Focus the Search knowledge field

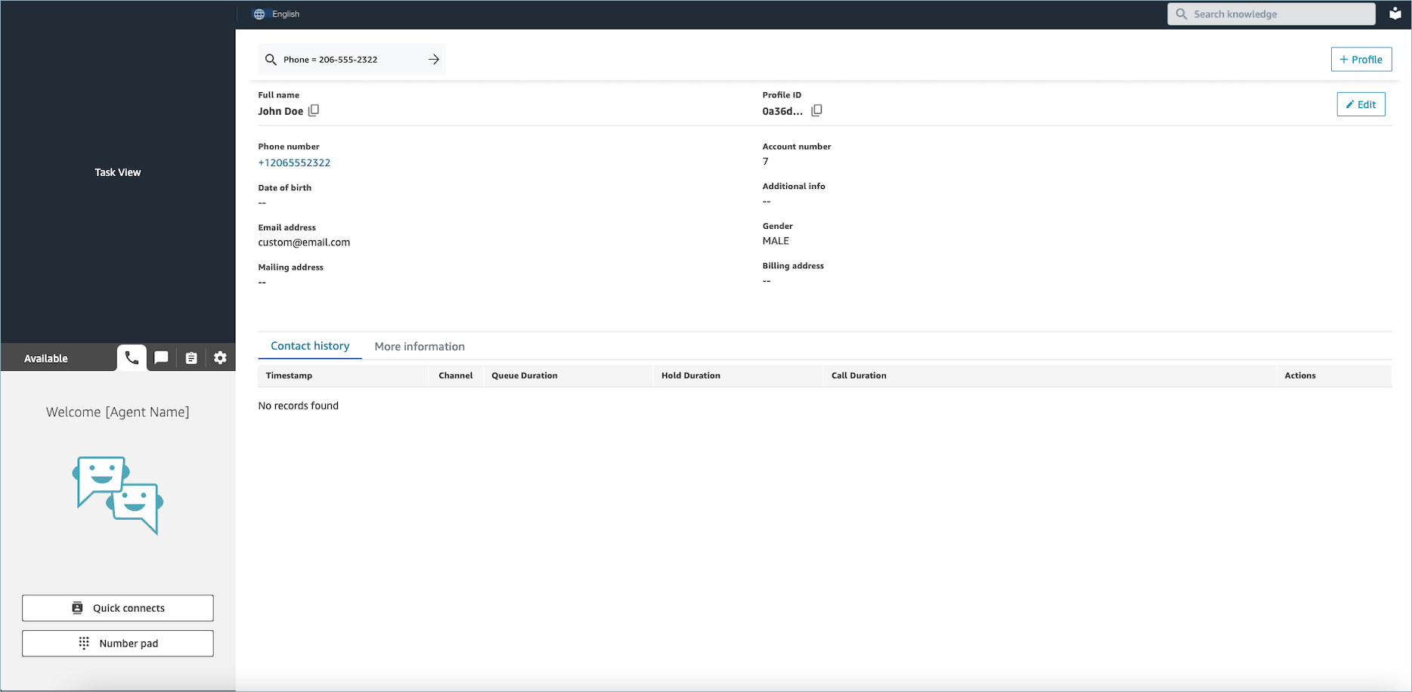(x=1271, y=14)
